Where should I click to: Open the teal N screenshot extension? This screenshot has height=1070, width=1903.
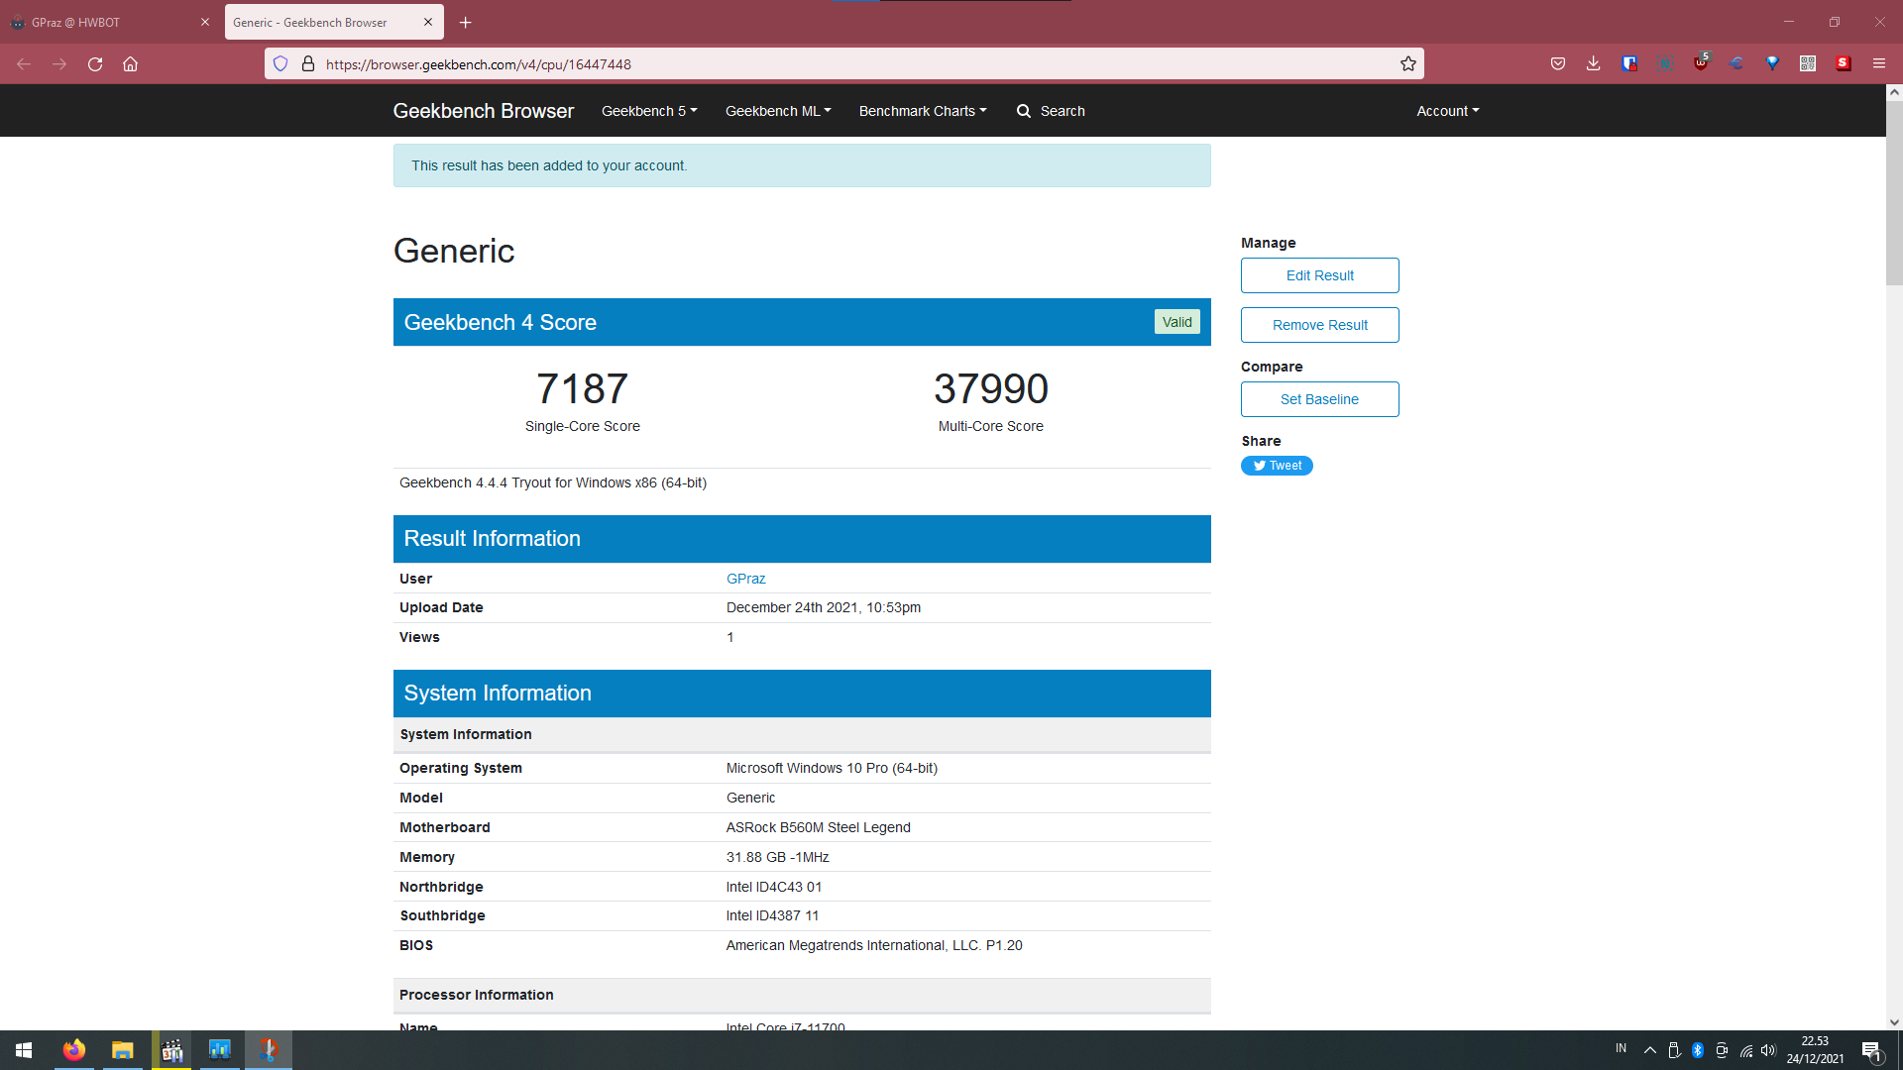[x=1664, y=63]
